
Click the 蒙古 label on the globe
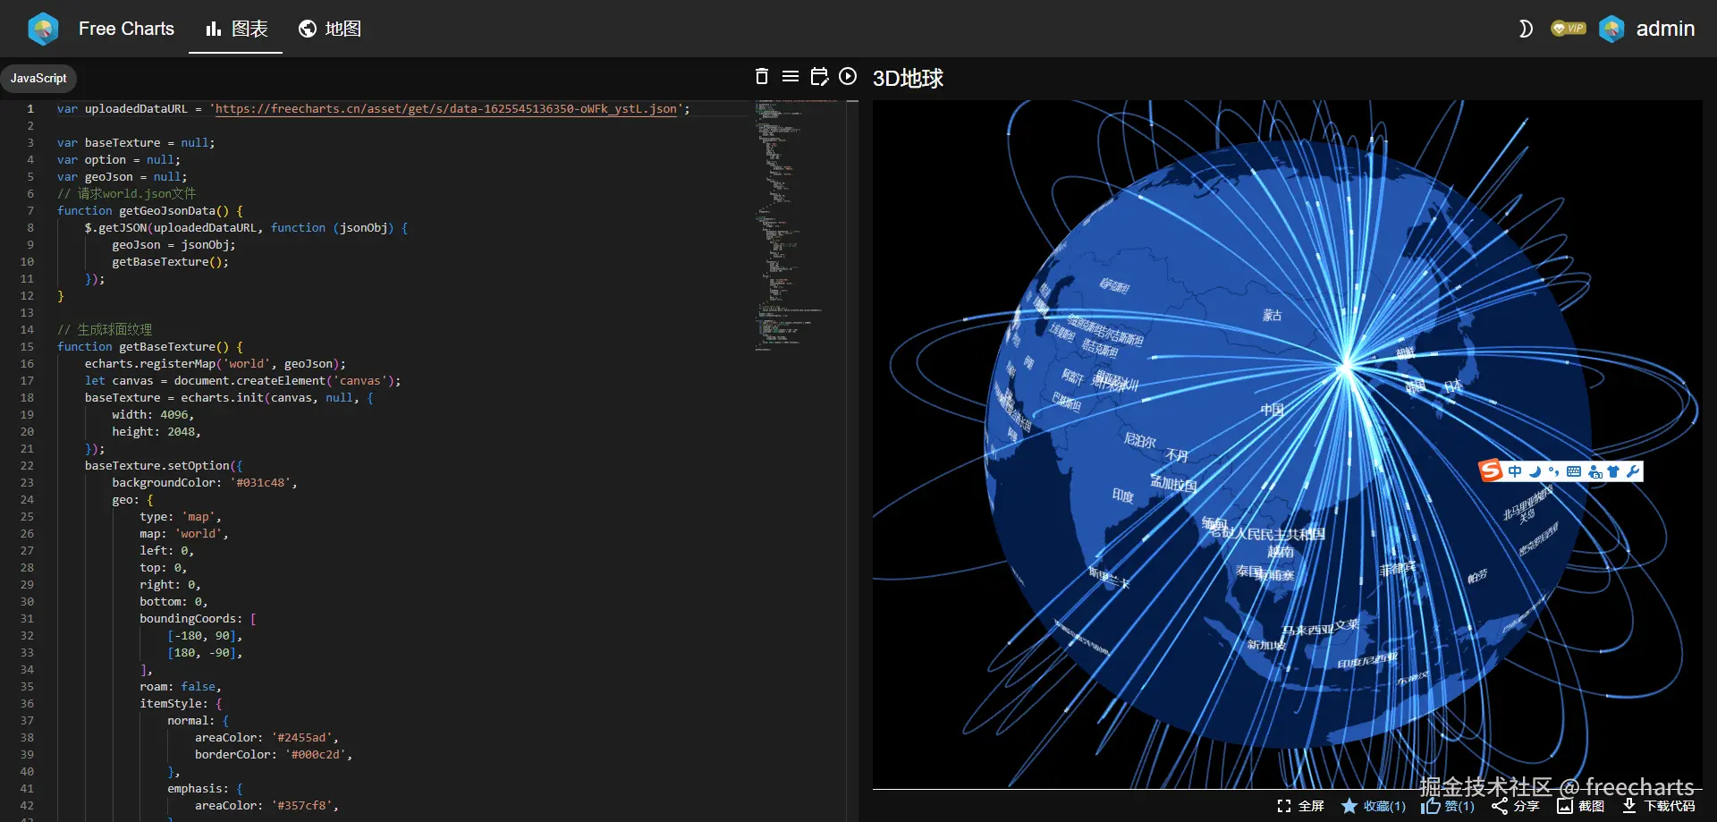point(1272,315)
